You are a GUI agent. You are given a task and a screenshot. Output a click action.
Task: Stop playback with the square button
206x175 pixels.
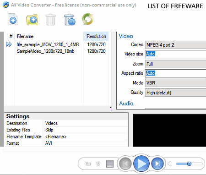coord(110,164)
